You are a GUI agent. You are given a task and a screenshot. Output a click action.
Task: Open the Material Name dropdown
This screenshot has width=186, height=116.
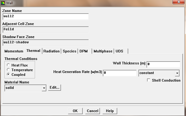pyautogui.click(x=44, y=88)
